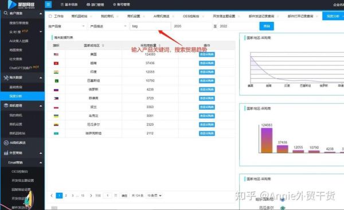Click the Russia flag icon
344x210 pixels.
56,90
